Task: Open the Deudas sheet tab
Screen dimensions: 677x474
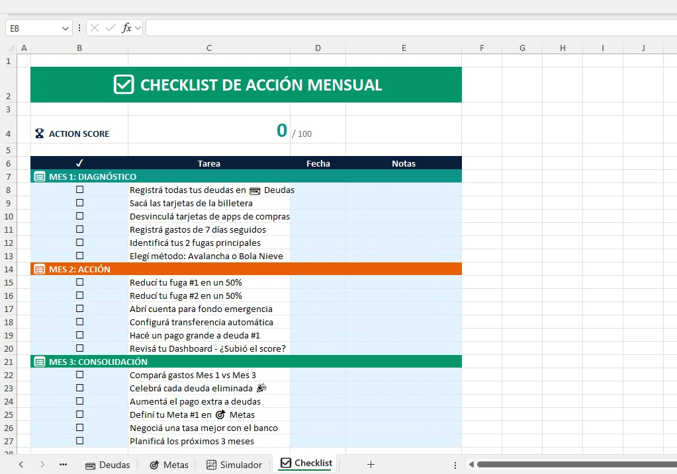Action: [x=108, y=465]
